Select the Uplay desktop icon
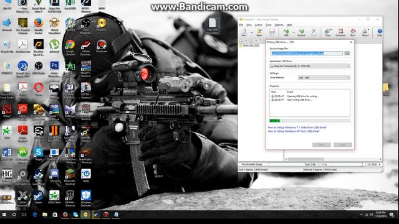Image resolution: width=399 pixels, height=224 pixels. (x=86, y=175)
